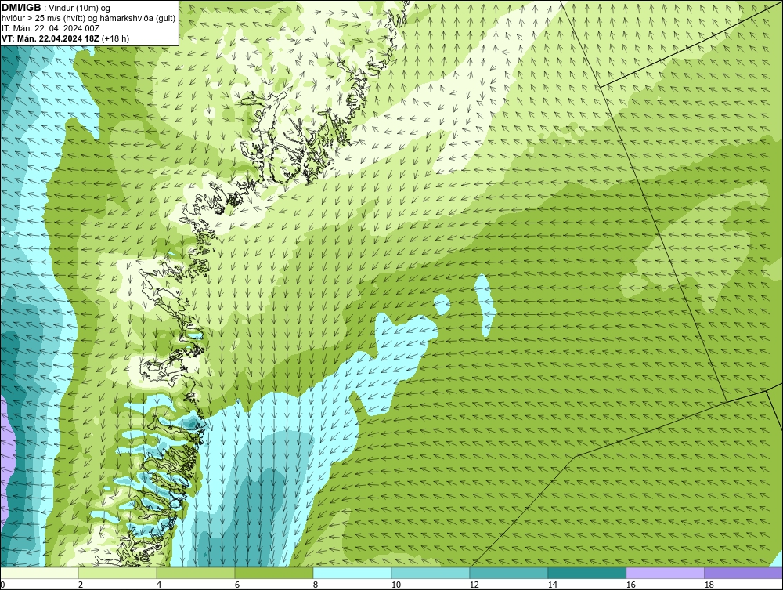The image size is (783, 590).
Task: Click the 'hviður > 25 m/s' description line
Action: (88, 19)
